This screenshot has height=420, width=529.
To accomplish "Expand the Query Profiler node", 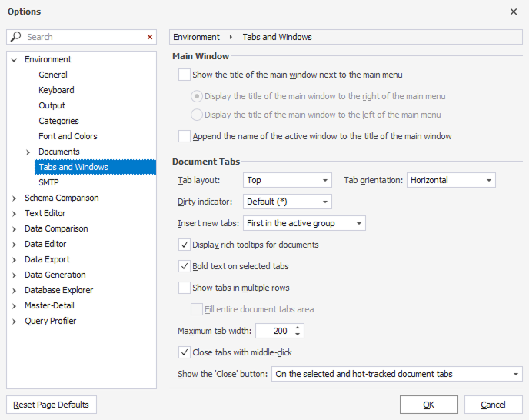I will [14, 322].
